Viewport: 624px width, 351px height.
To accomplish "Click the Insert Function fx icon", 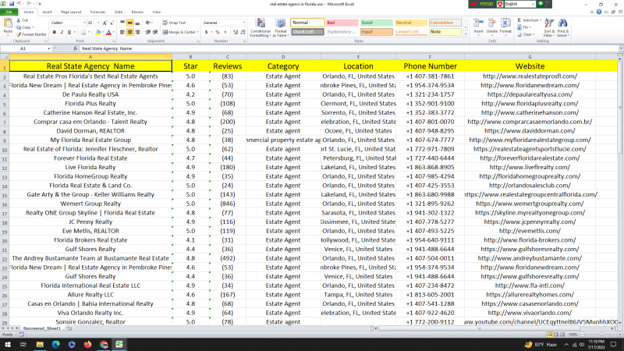I will pos(75,48).
